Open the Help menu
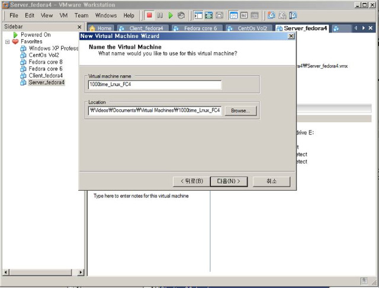Screen dimensions: 379x288 [129, 15]
